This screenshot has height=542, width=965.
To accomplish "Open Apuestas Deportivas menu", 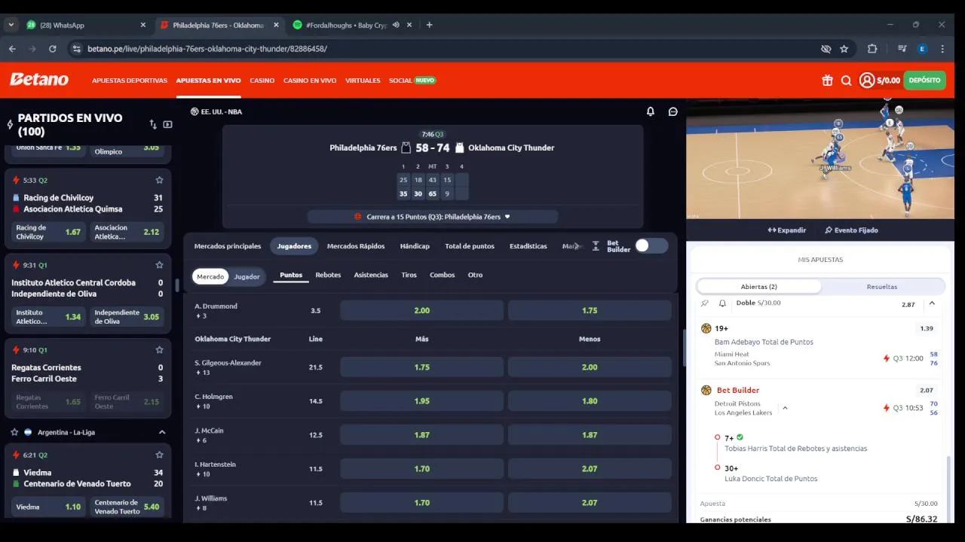I will pyautogui.click(x=130, y=81).
